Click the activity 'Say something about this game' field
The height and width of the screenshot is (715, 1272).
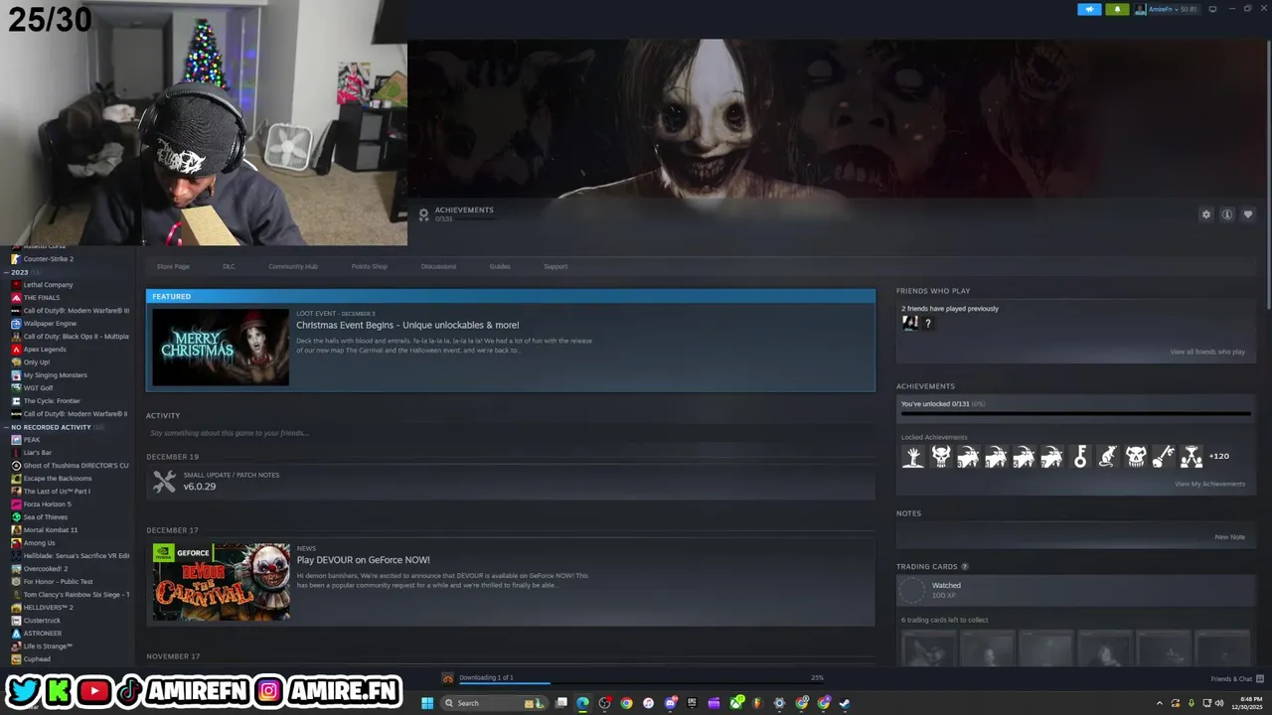[510, 433]
